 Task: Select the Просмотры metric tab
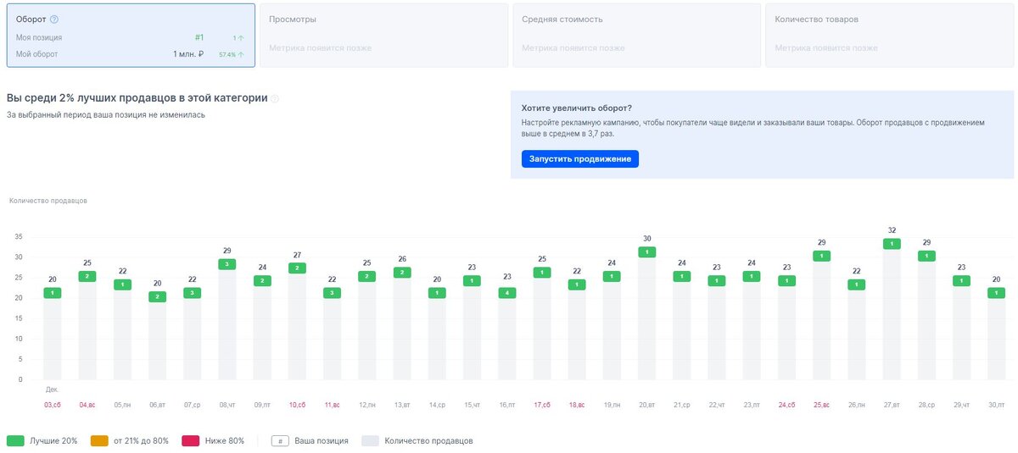(x=385, y=36)
